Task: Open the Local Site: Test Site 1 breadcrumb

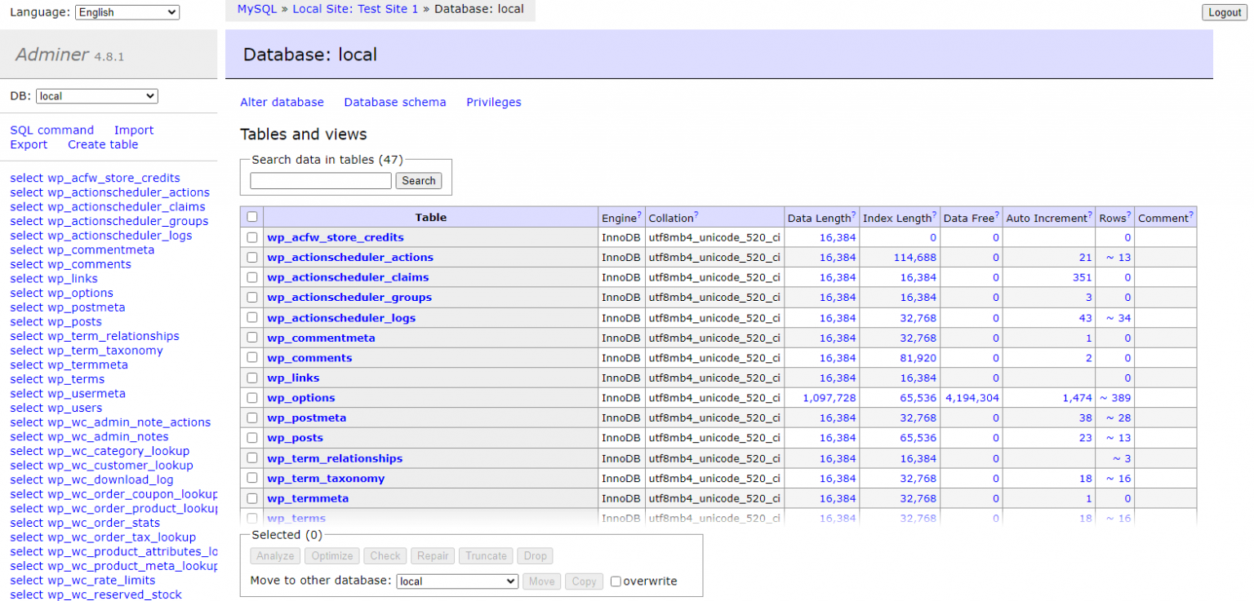Action: (355, 9)
